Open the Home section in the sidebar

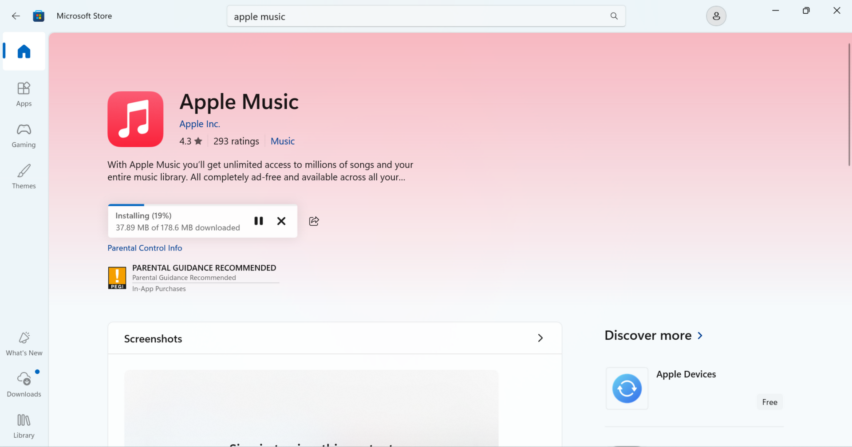click(24, 51)
